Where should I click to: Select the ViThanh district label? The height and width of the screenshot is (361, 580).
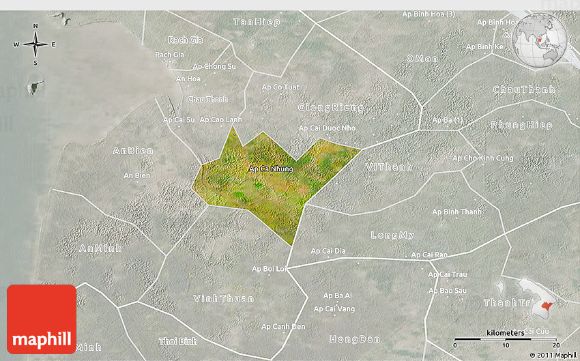388,167
